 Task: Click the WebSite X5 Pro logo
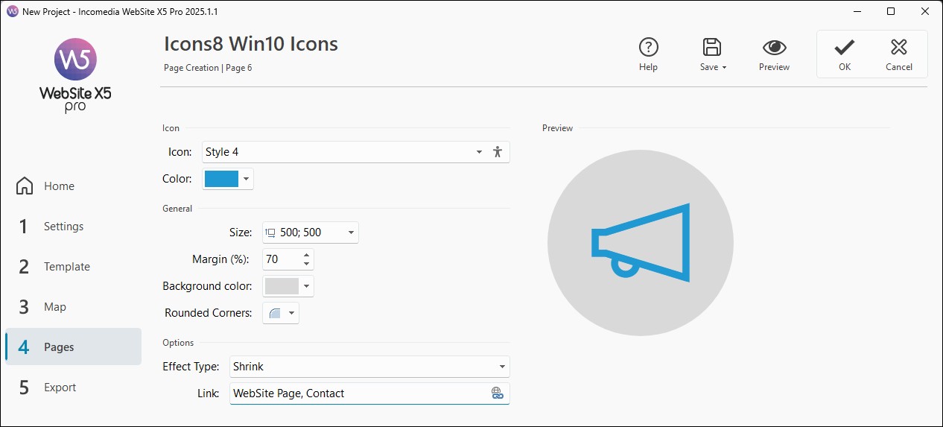click(75, 75)
